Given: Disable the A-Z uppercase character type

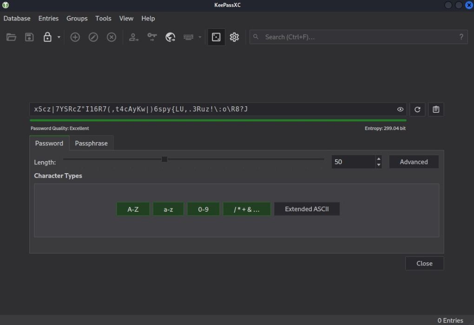Looking at the screenshot, I should (x=133, y=209).
